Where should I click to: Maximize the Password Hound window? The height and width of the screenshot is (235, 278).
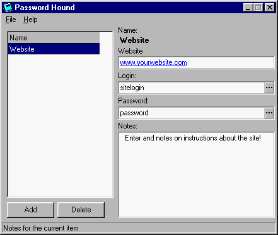[258, 8]
